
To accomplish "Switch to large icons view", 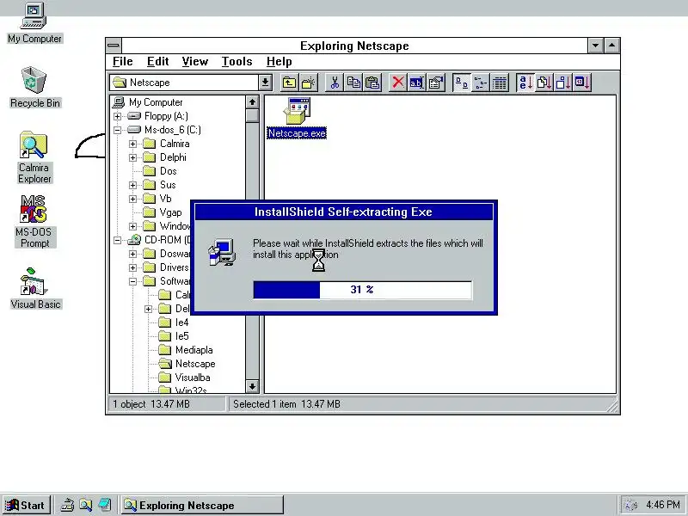I will coord(462,83).
